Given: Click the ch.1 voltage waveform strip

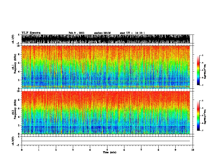Looking at the screenshot, I should [106, 39].
